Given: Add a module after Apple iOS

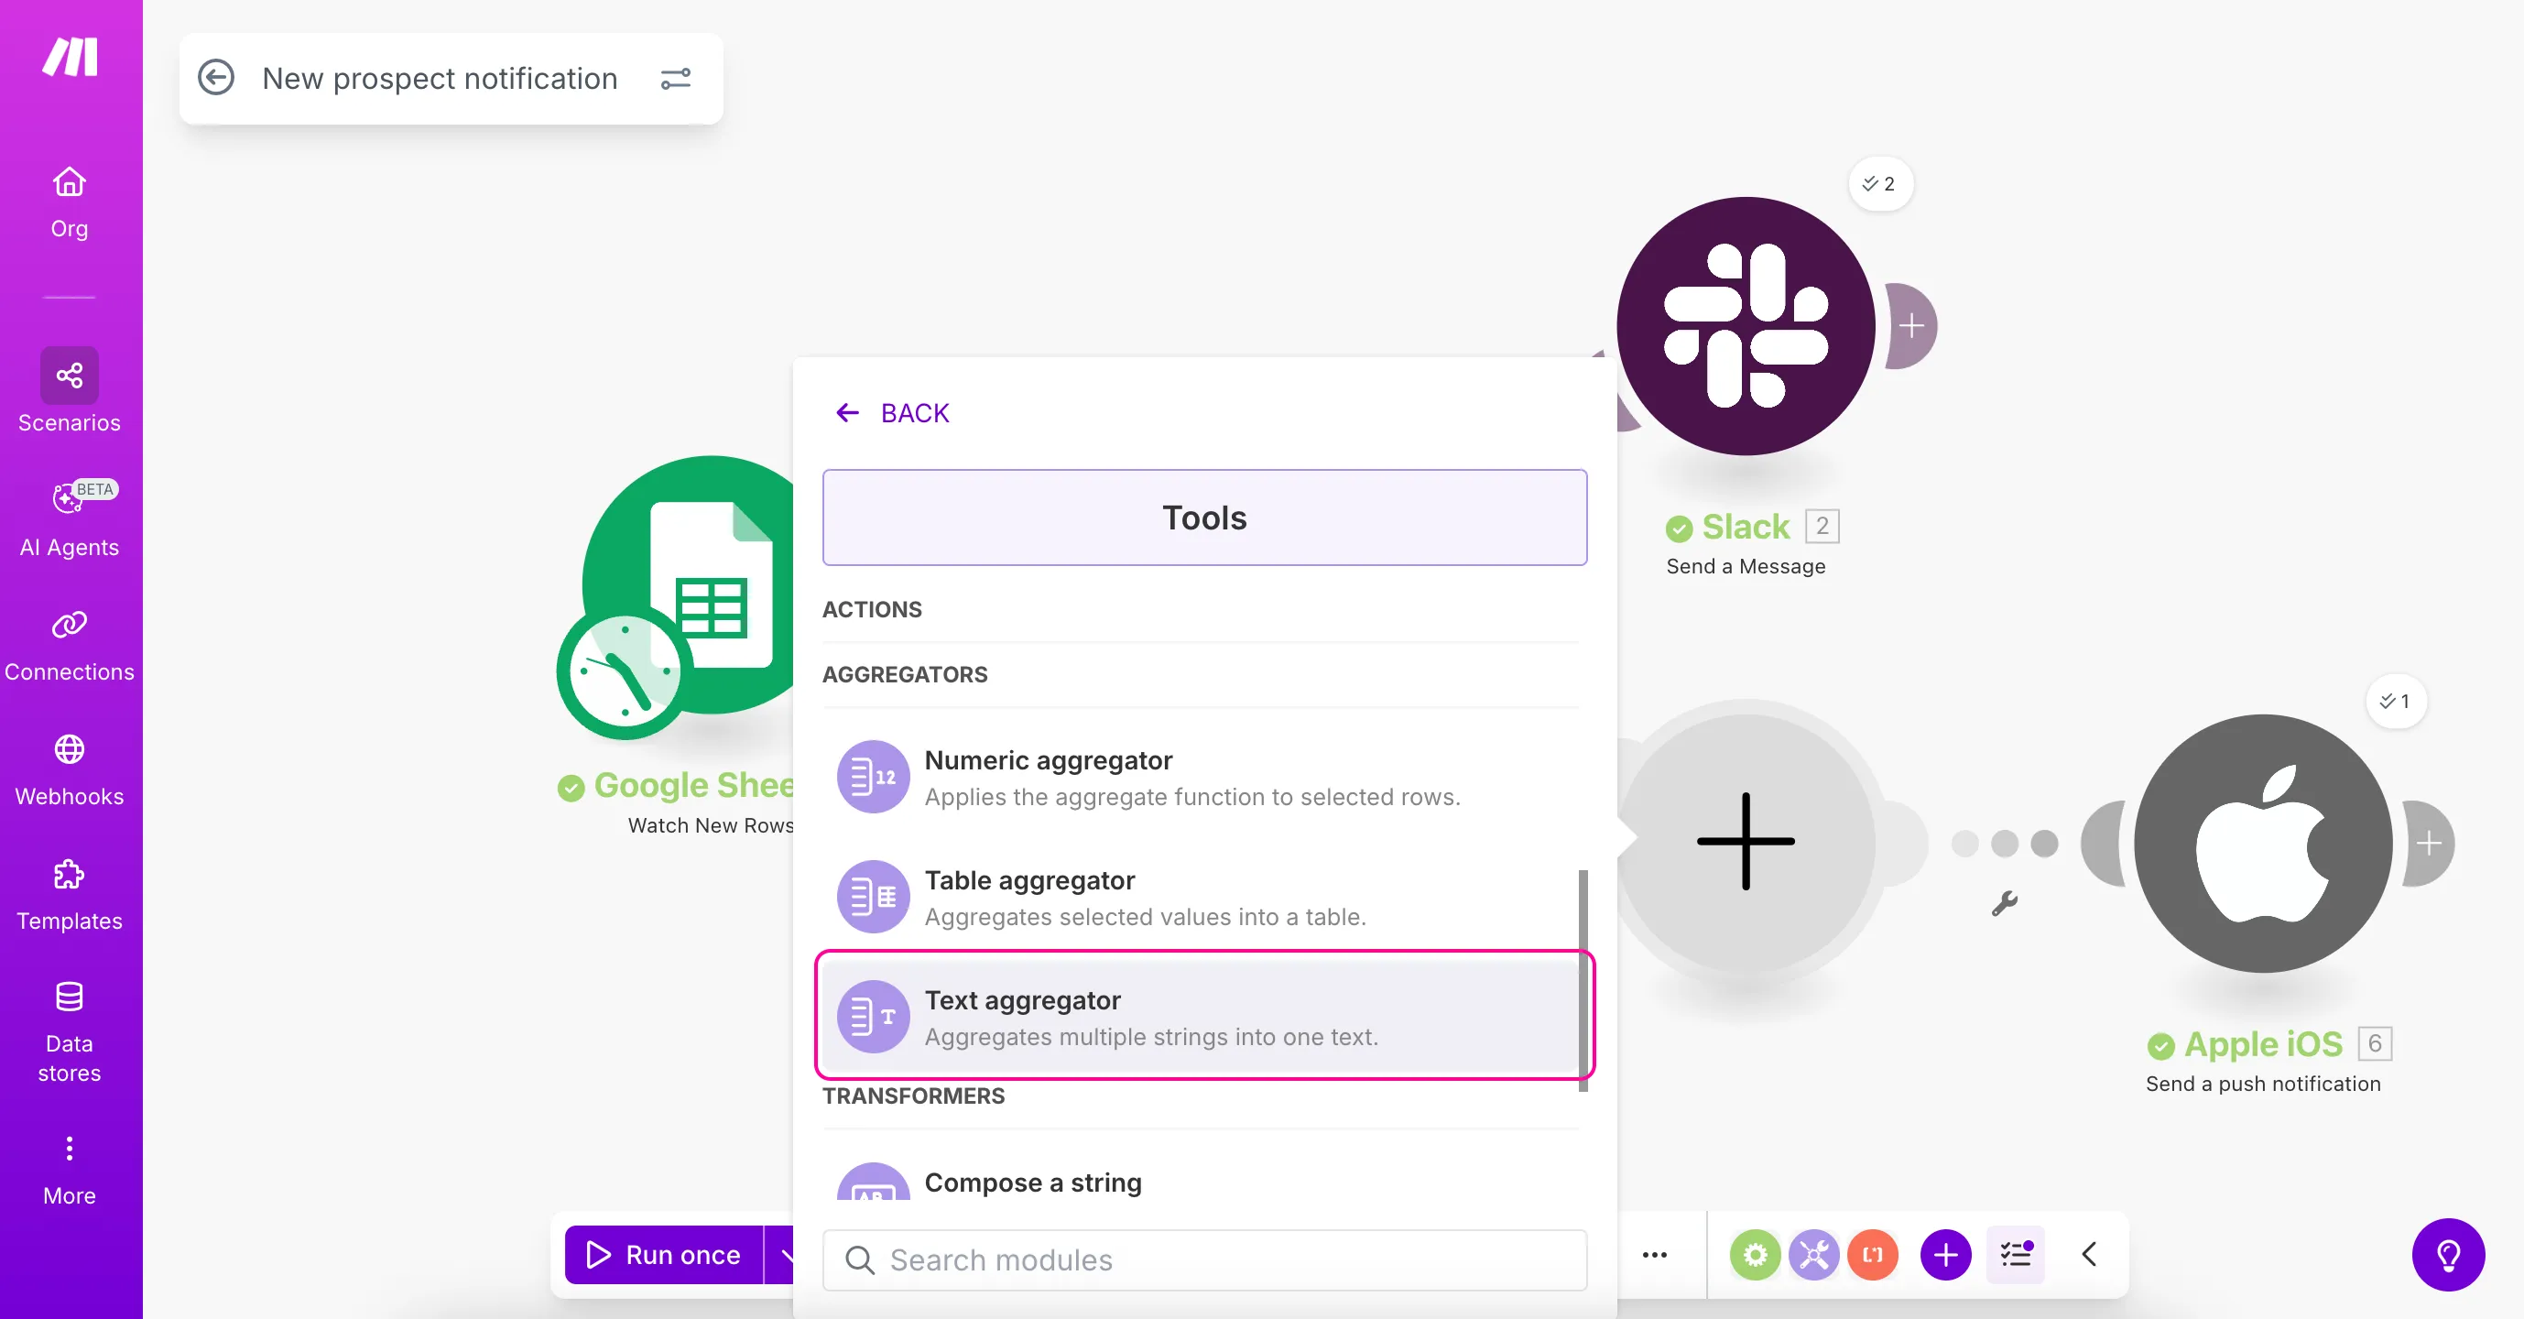Looking at the screenshot, I should click(2429, 843).
